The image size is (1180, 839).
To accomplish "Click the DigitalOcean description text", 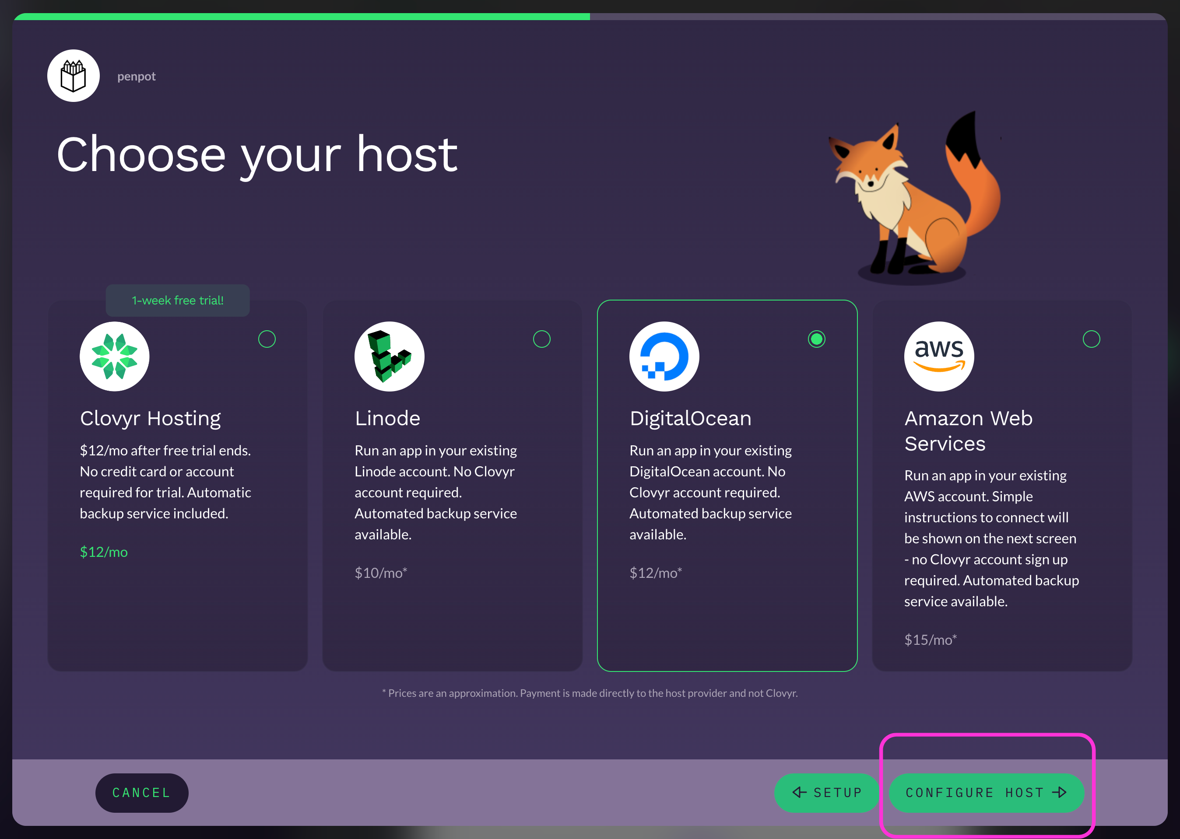I will click(711, 492).
